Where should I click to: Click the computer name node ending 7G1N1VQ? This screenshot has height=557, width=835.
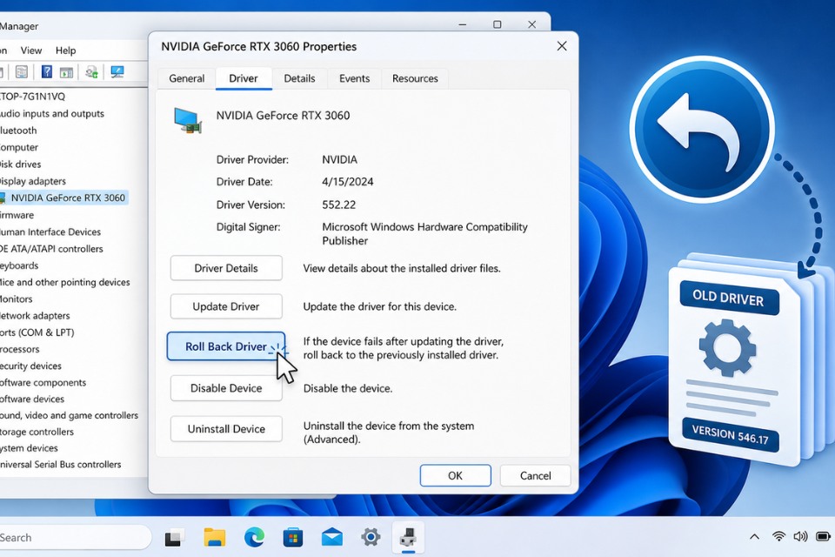coord(33,97)
